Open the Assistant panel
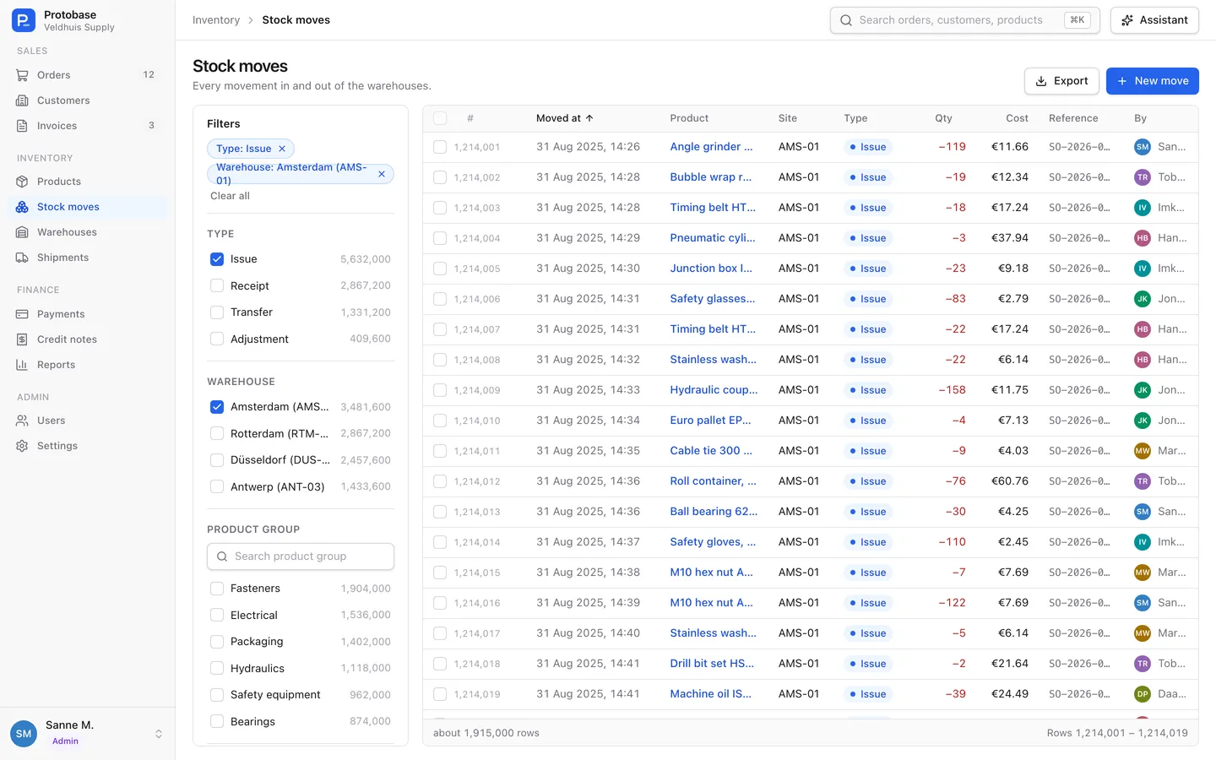Image resolution: width=1216 pixels, height=760 pixels. click(1154, 20)
